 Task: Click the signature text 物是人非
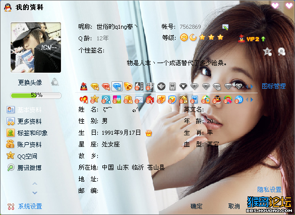pos(176,63)
